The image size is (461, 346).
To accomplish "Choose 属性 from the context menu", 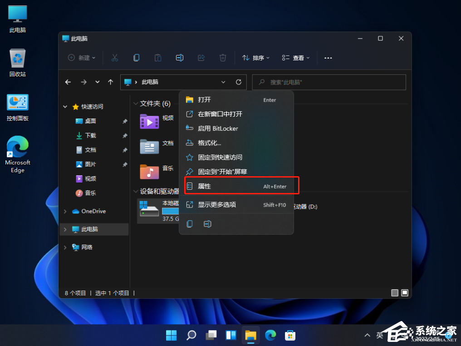I will [236, 186].
